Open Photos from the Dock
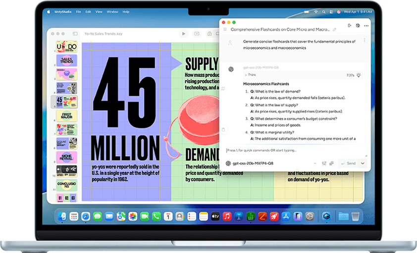Image resolution: width=417 pixels, height=253 pixels. click(x=133, y=216)
